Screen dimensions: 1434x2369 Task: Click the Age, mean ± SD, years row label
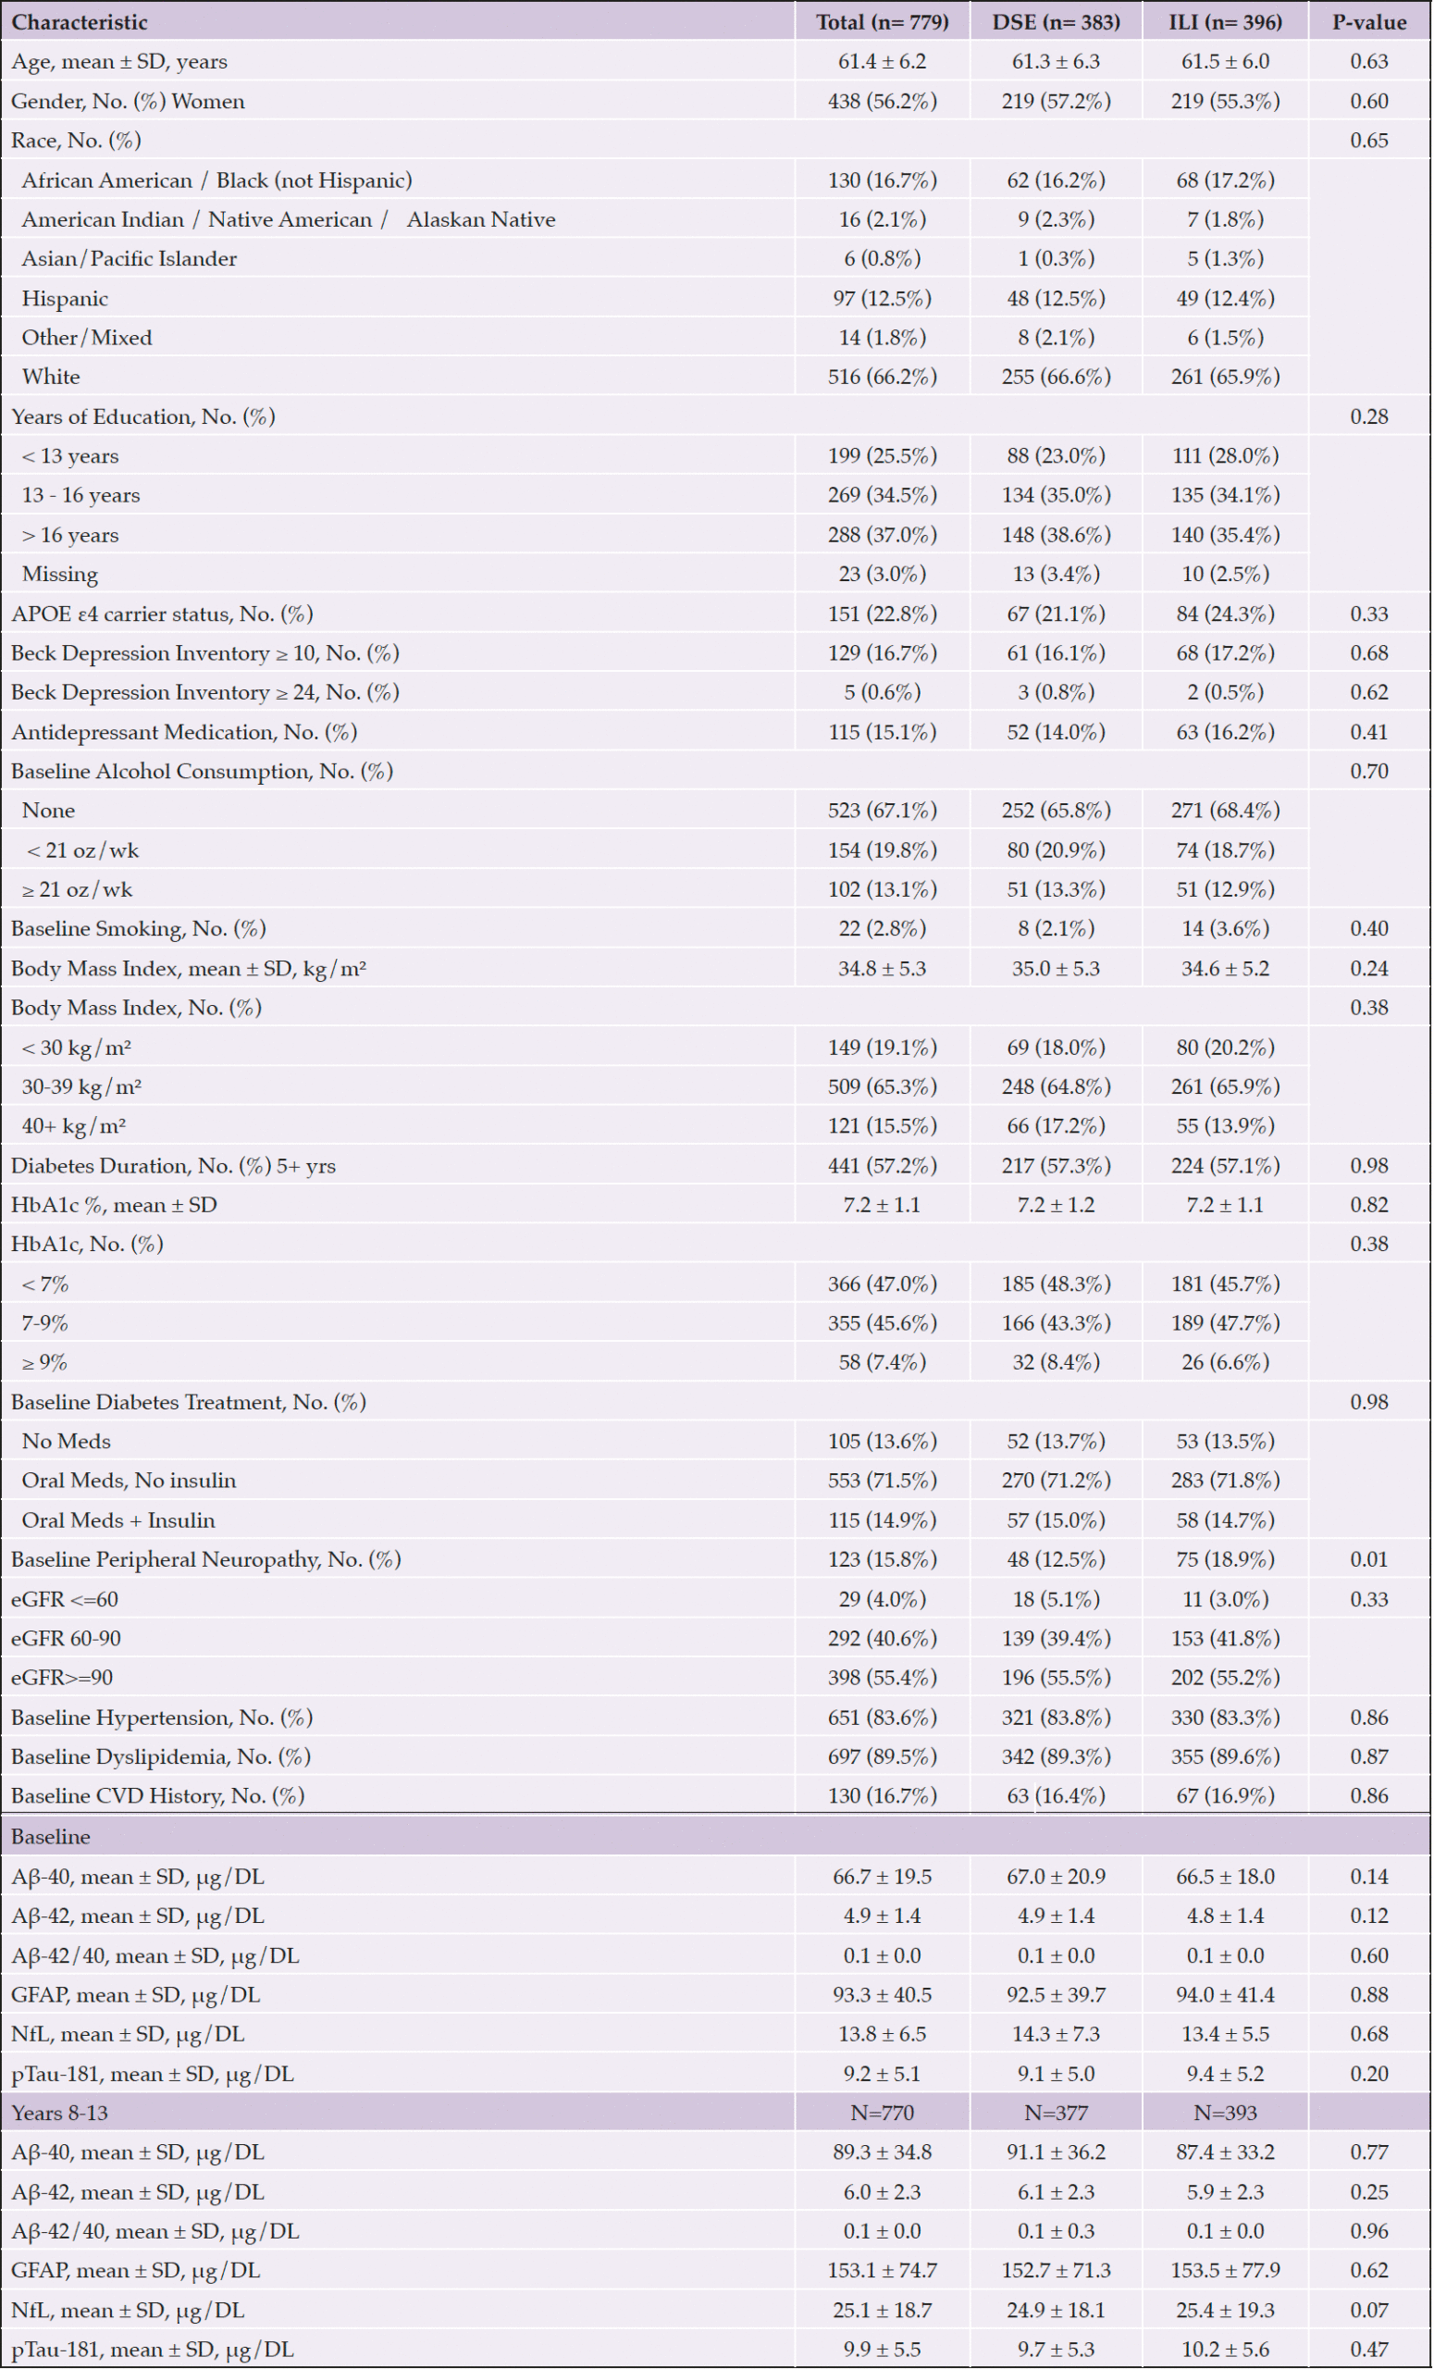[119, 61]
